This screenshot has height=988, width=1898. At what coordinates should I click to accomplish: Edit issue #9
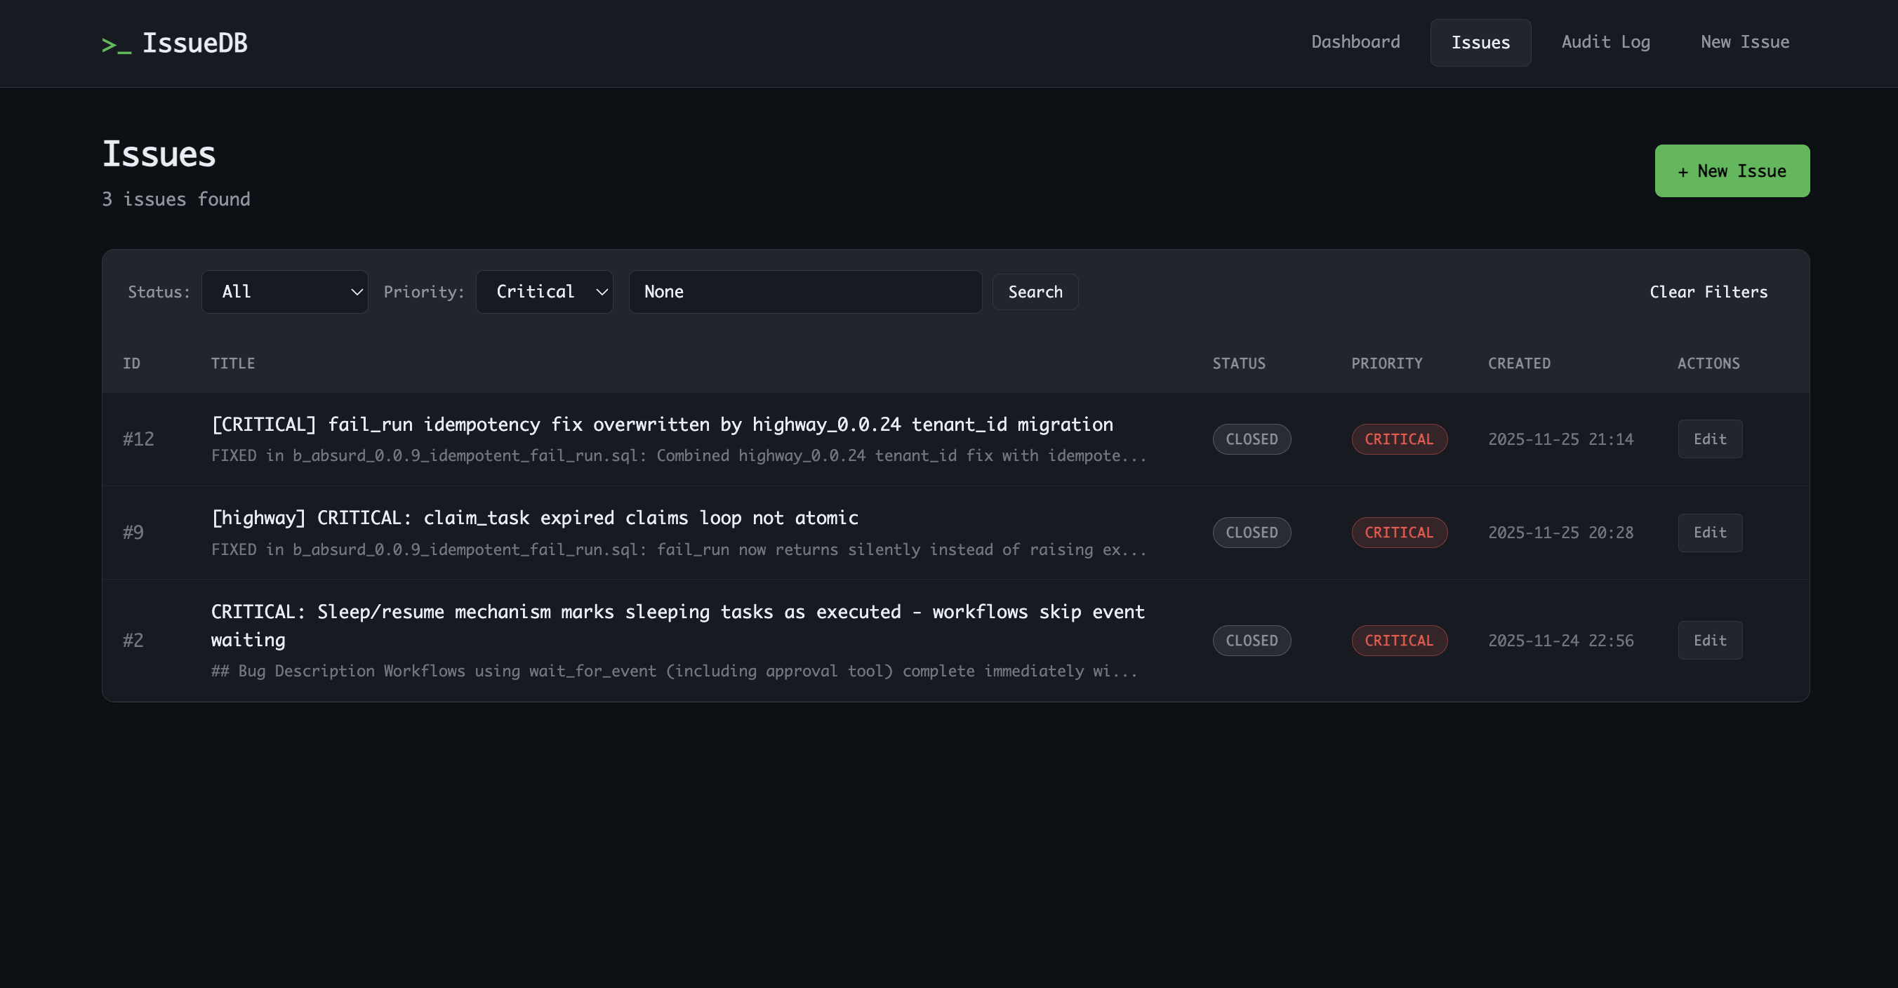(x=1709, y=533)
